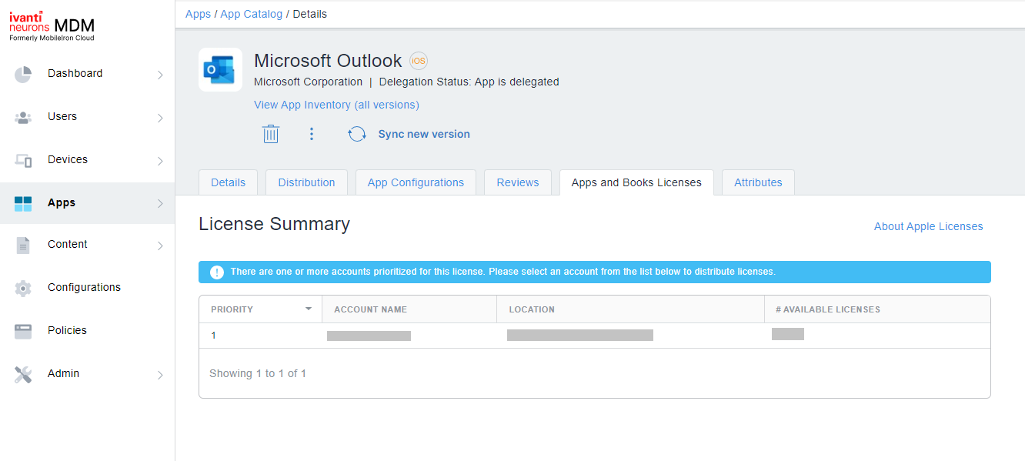The height and width of the screenshot is (461, 1025).
Task: Expand the Users sidebar section chevron
Action: tap(161, 118)
